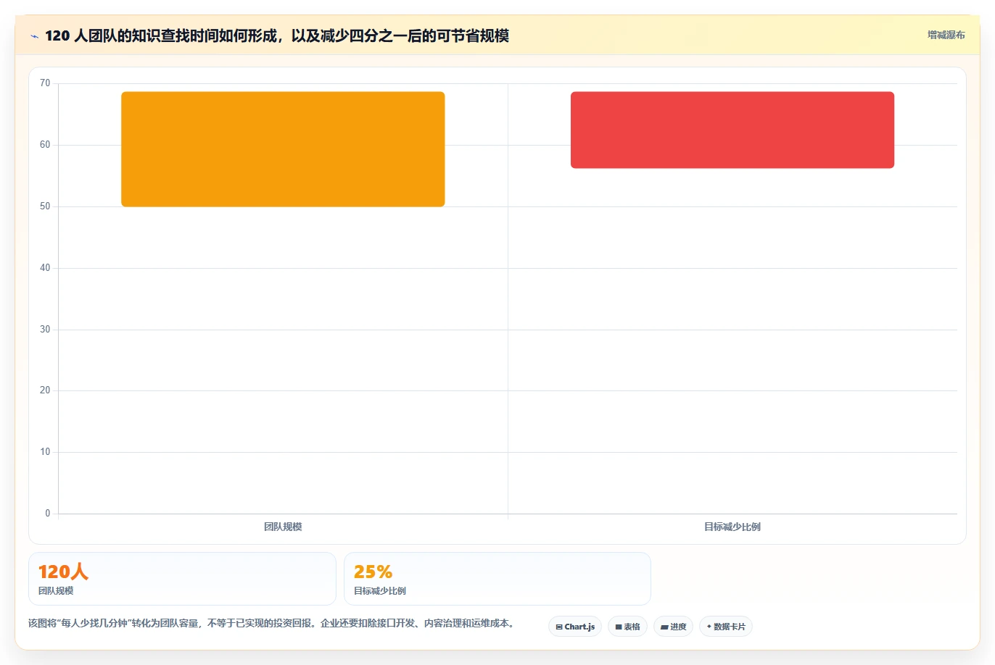995x665 pixels.
Task: Click the y-axis value 60
Action: 45,145
